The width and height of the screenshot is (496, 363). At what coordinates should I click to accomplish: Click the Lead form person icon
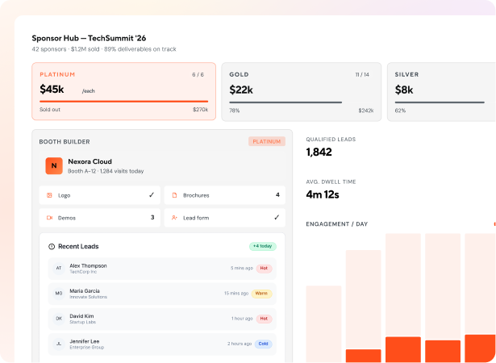174,218
